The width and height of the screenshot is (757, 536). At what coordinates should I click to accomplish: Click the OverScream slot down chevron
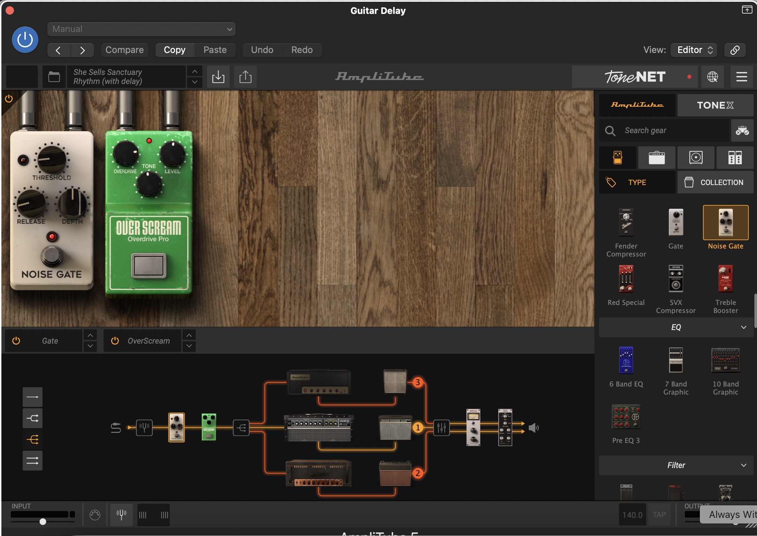coord(189,346)
